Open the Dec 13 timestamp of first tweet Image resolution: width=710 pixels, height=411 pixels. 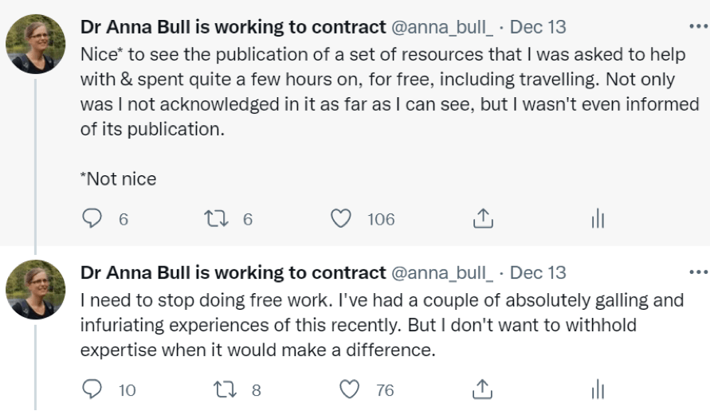coord(538,26)
